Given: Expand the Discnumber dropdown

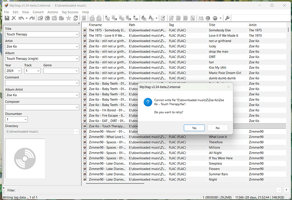Looking at the screenshot, I should click(25, 119).
